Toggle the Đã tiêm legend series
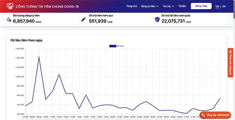The height and width of the screenshot is (120, 235). (x=113, y=46)
